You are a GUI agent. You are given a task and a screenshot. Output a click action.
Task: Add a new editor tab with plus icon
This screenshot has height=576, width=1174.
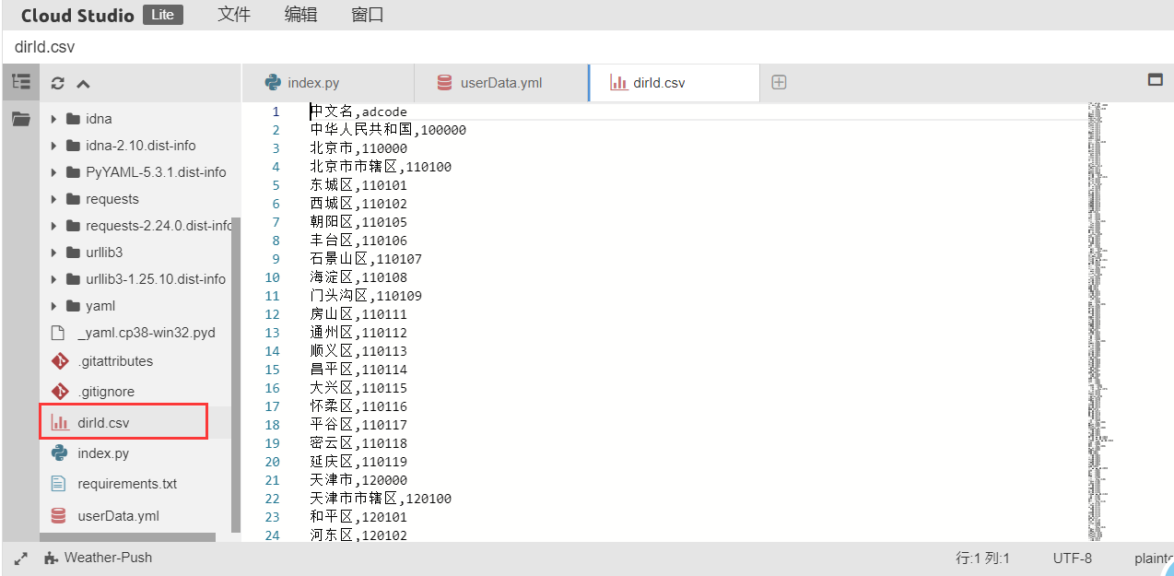coord(779,82)
